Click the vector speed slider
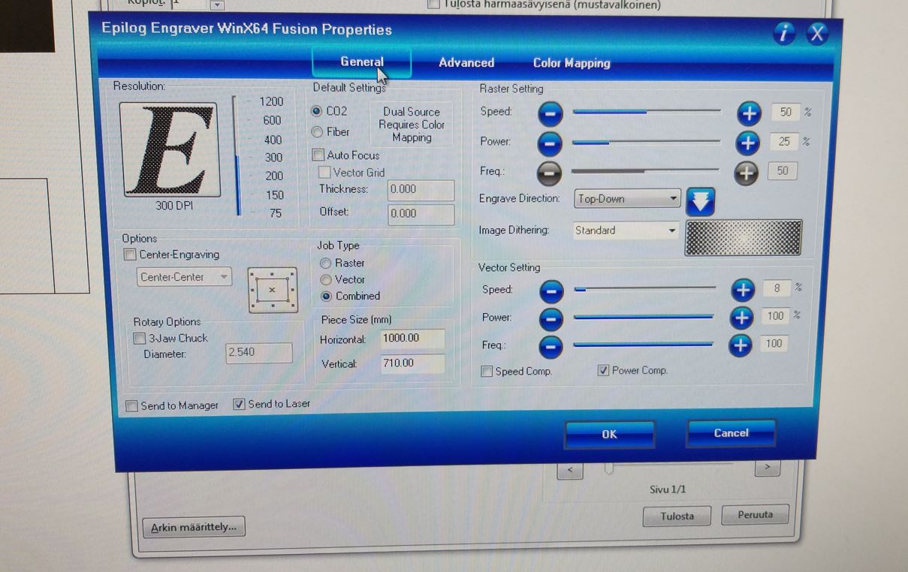Image resolution: width=908 pixels, height=572 pixels. [x=645, y=288]
